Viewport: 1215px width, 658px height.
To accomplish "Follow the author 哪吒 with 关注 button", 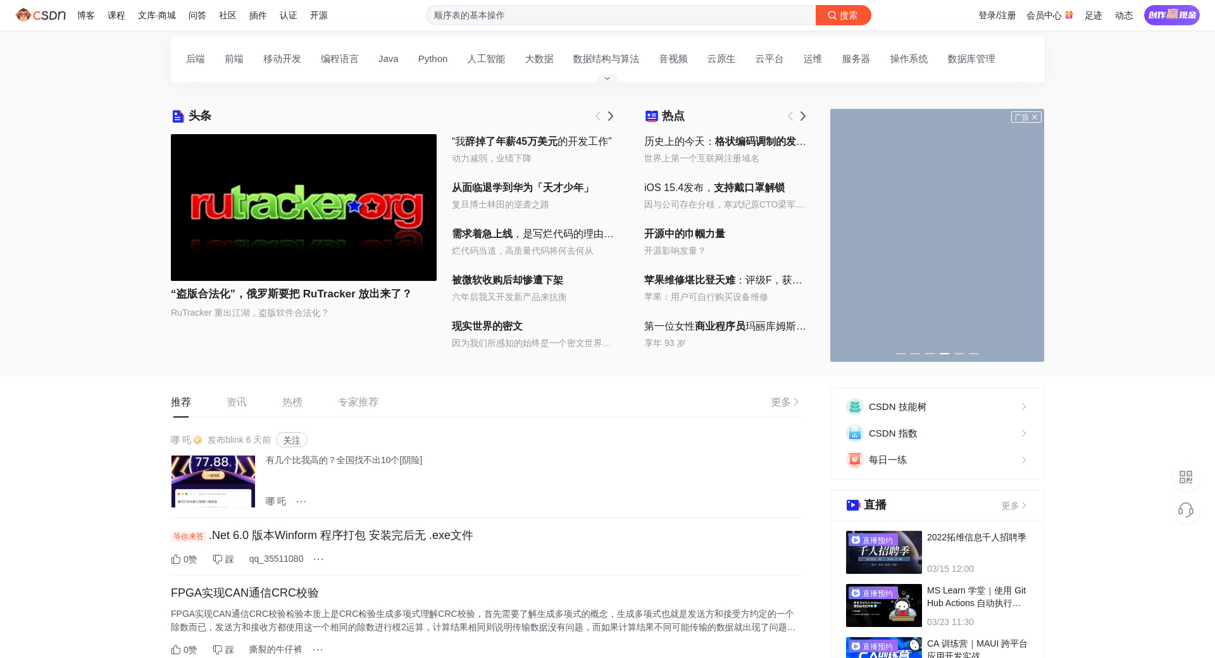I will click(x=291, y=440).
